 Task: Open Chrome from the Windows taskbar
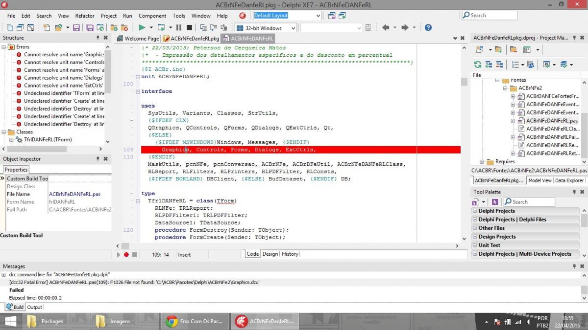[x=196, y=321]
